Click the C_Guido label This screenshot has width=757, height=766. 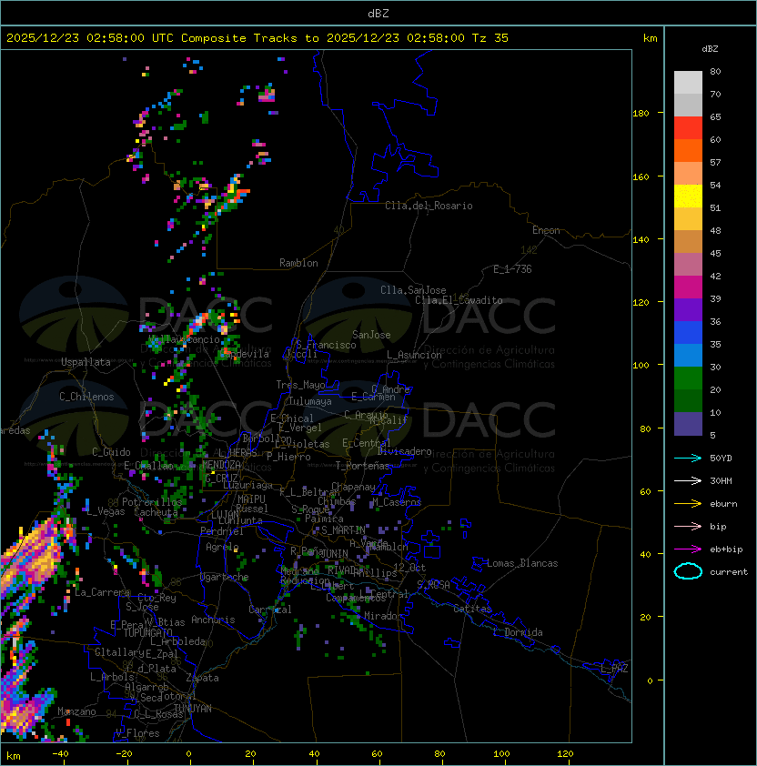click(111, 452)
